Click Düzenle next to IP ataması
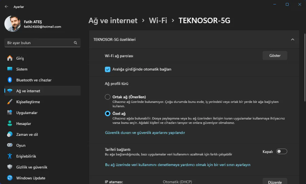Screen dimensions: 306x184 [x=275, y=182]
